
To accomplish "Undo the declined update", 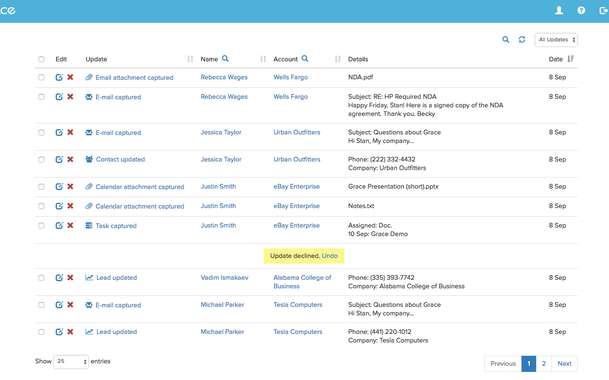I will click(x=330, y=256).
